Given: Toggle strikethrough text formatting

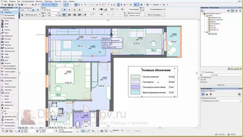Looking at the screenshot, I should (80, 10).
